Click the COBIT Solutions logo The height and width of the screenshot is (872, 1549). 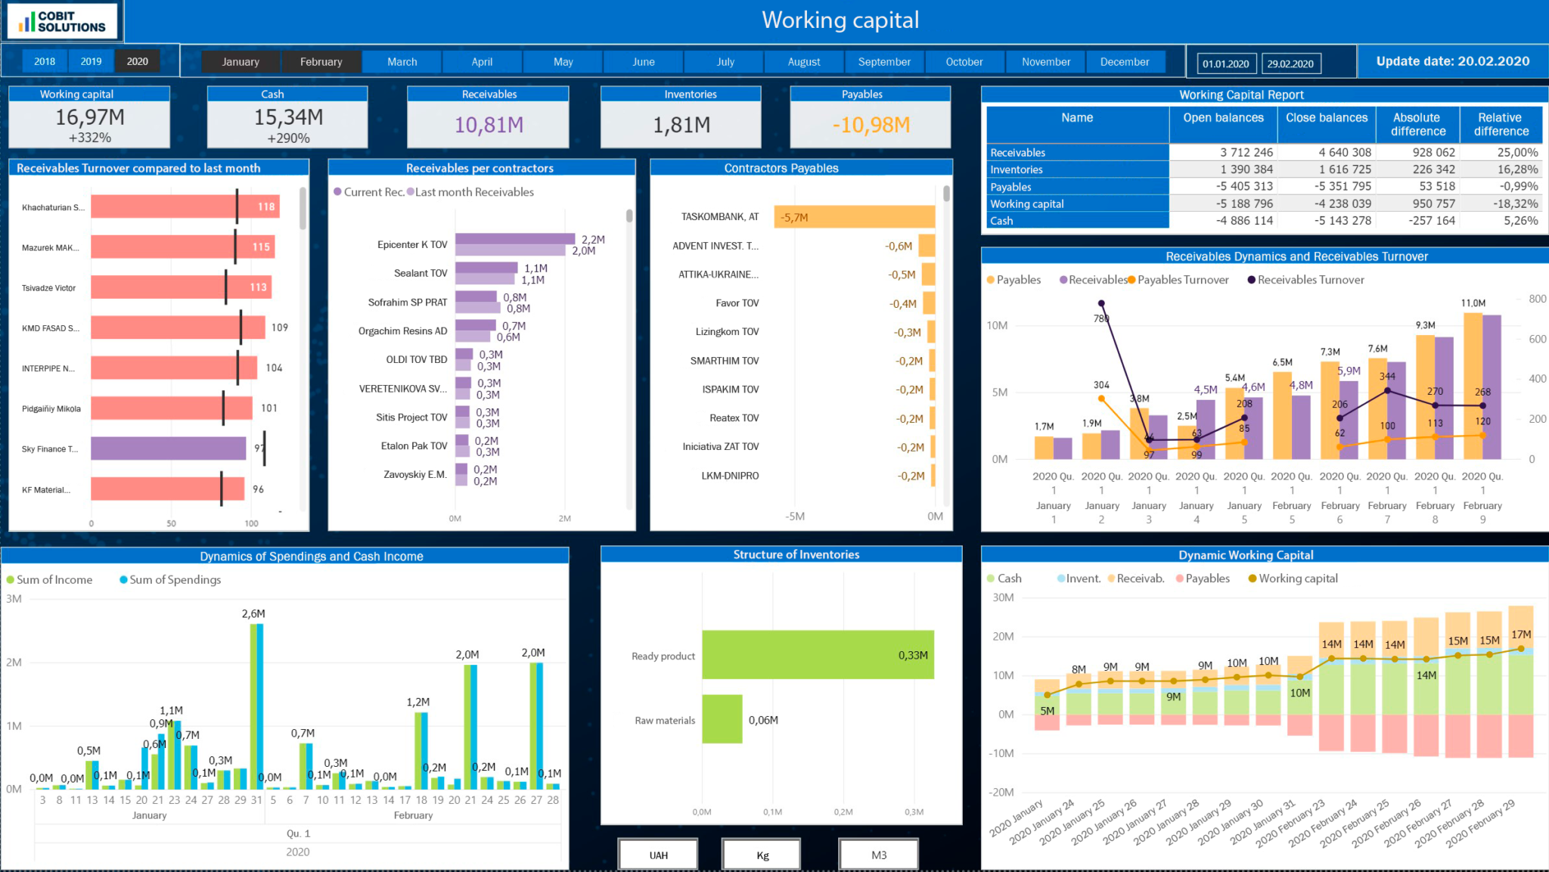coord(64,20)
